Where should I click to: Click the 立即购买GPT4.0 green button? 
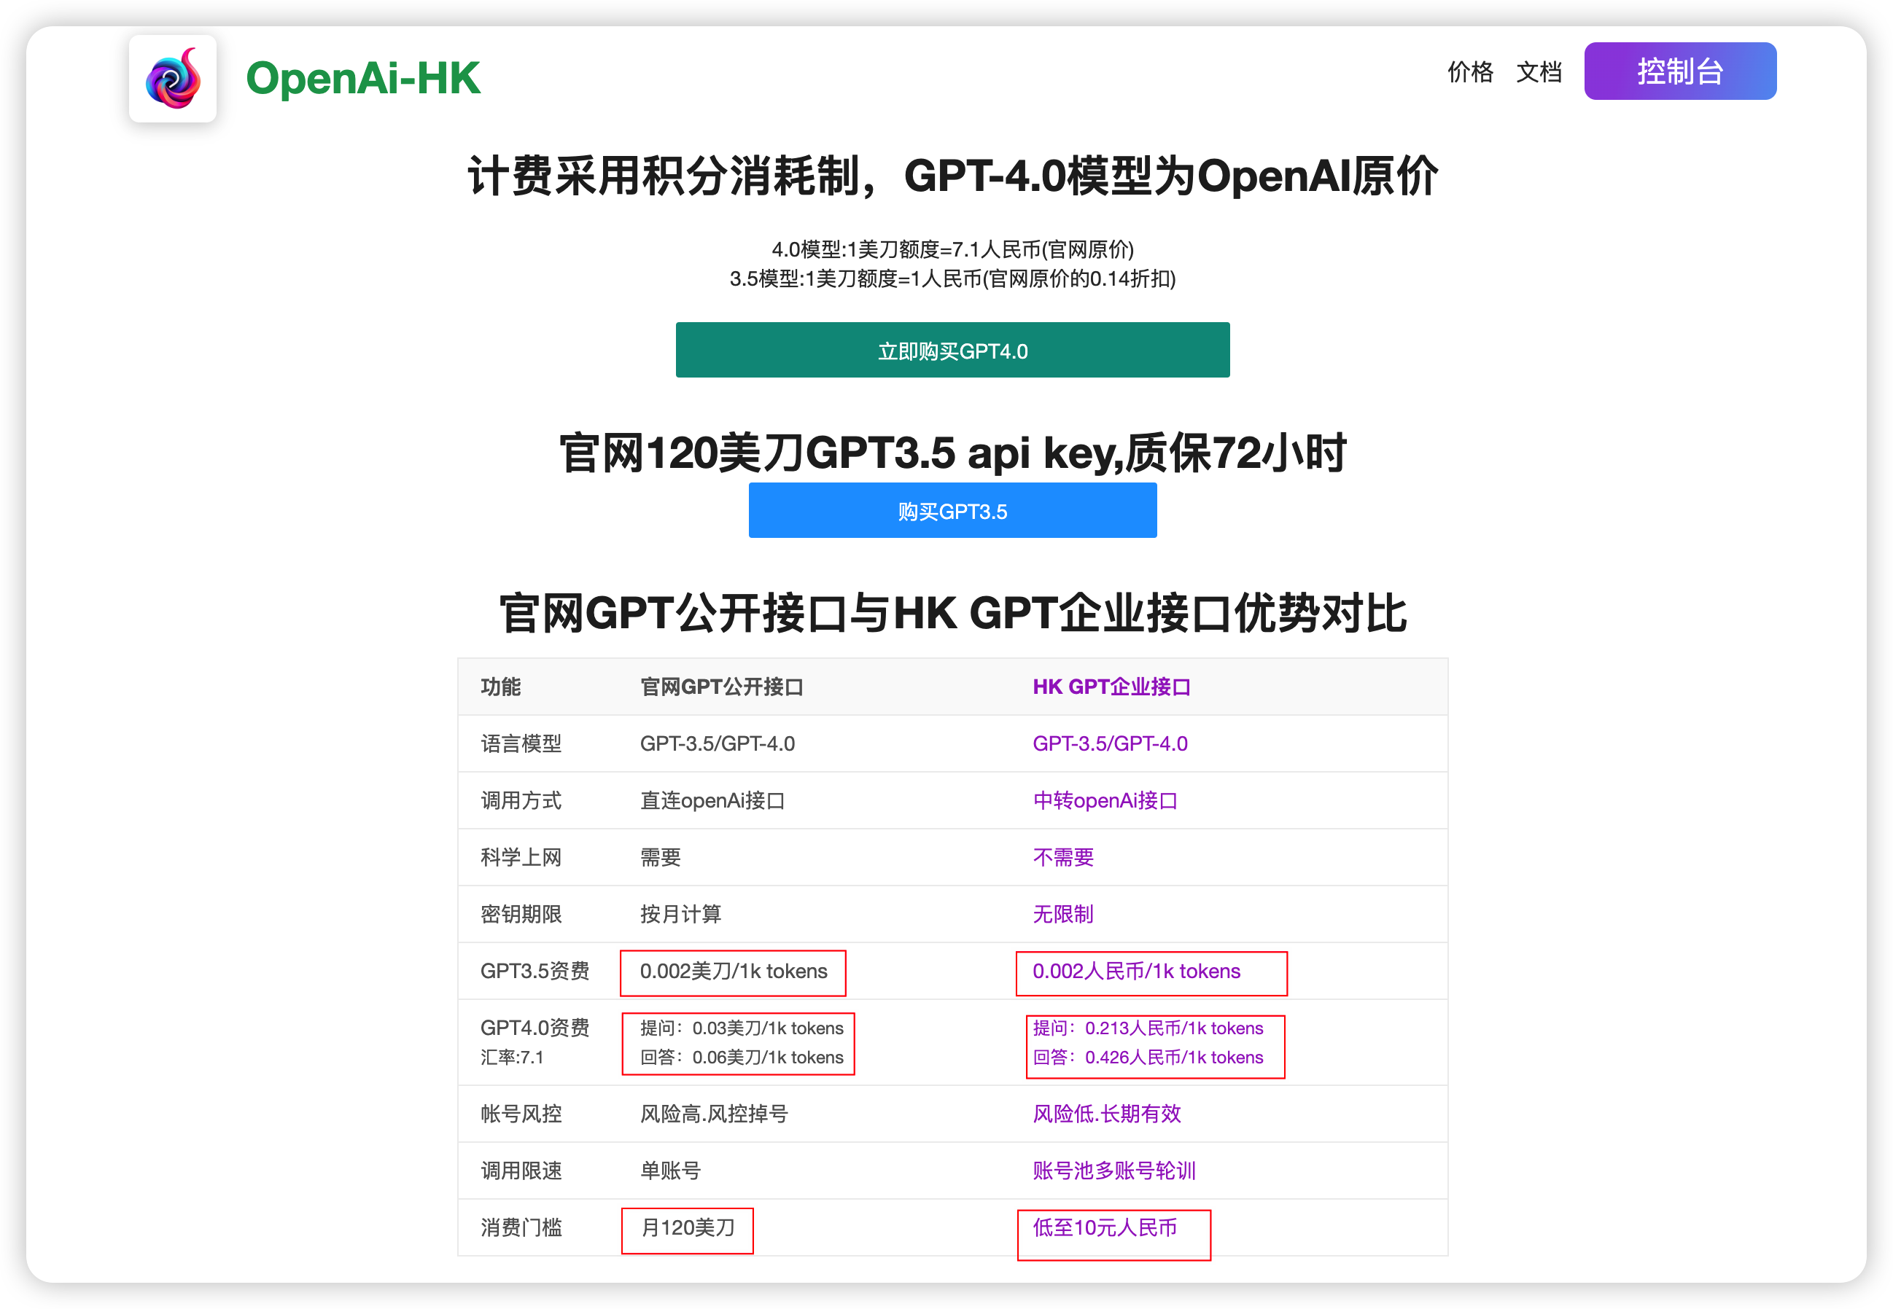pos(952,351)
